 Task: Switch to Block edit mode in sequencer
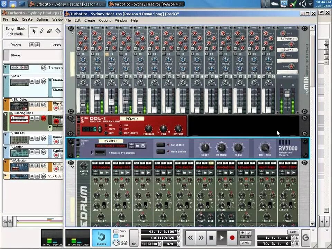point(21,29)
